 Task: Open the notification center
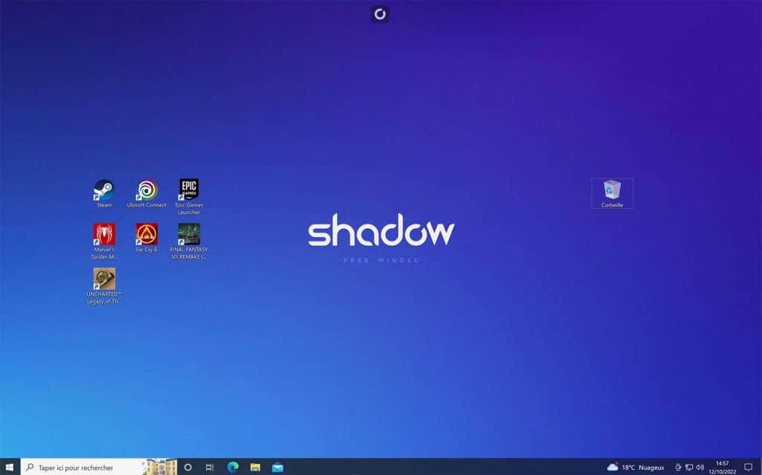tap(749, 467)
